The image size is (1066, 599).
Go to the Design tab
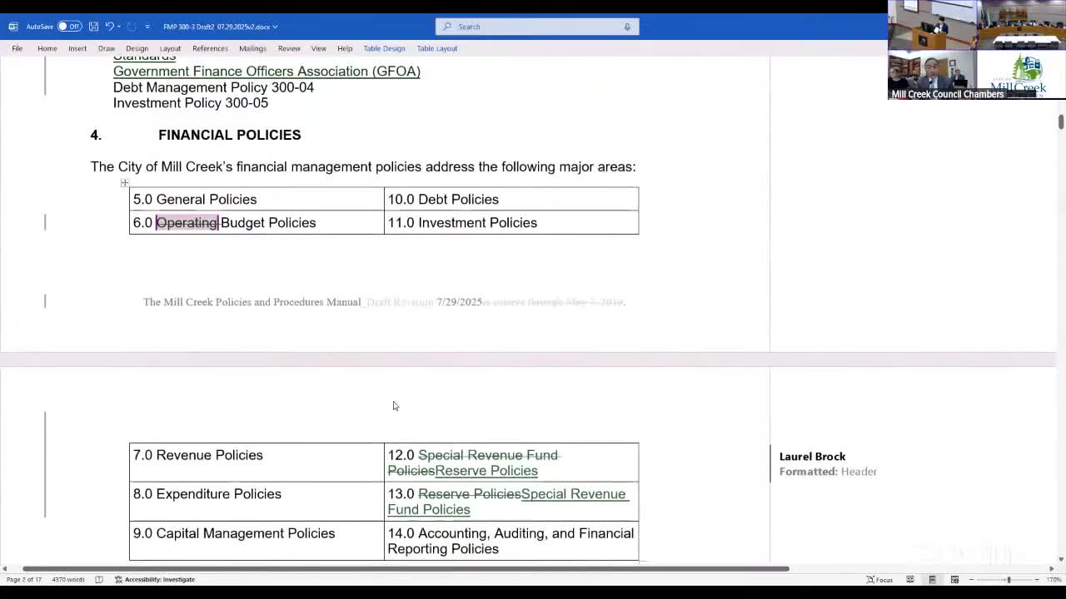click(137, 48)
